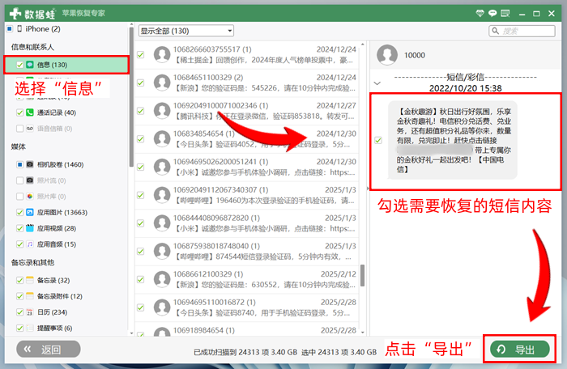Viewport: 567px width, 369px height.
Task: Collapse the 短信/彩信 section chevron
Action: point(377,83)
